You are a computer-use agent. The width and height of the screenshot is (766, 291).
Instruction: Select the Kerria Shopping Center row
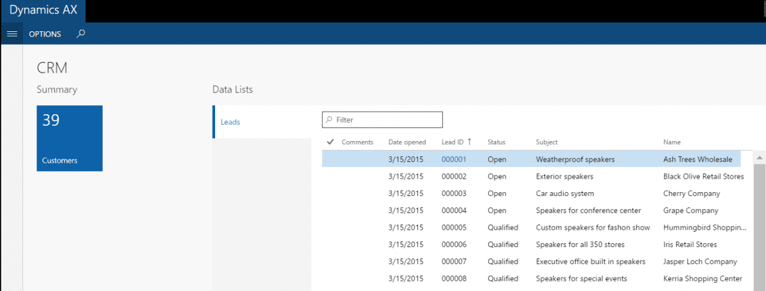[702, 278]
